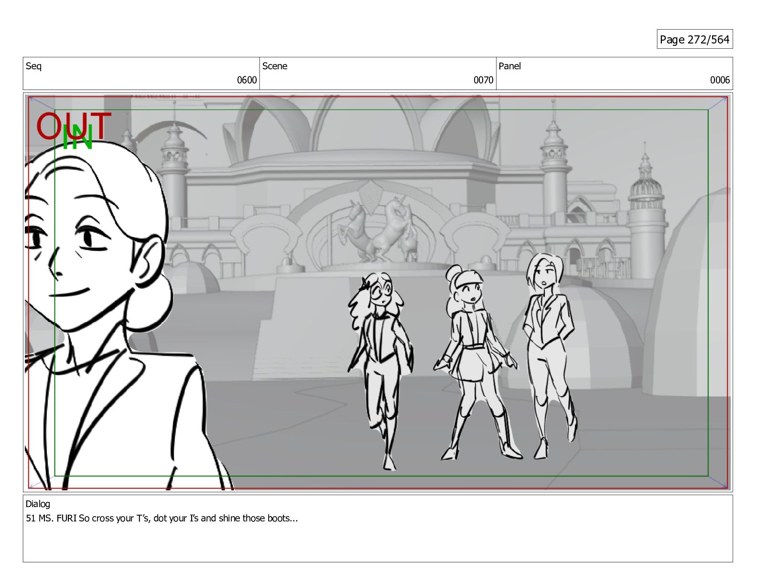Select the Panel label text

click(x=509, y=66)
